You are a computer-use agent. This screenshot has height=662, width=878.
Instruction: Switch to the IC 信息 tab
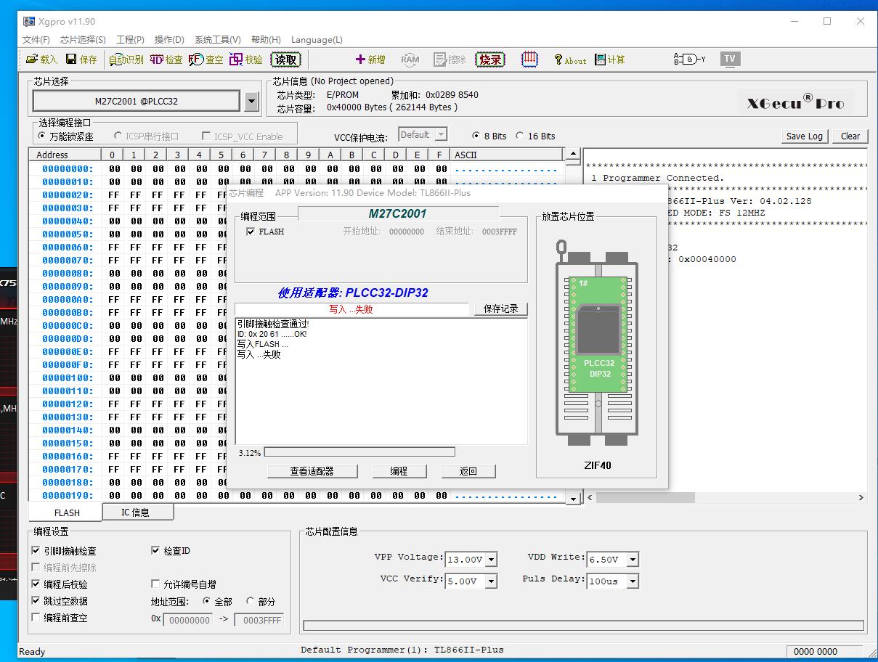point(136,512)
